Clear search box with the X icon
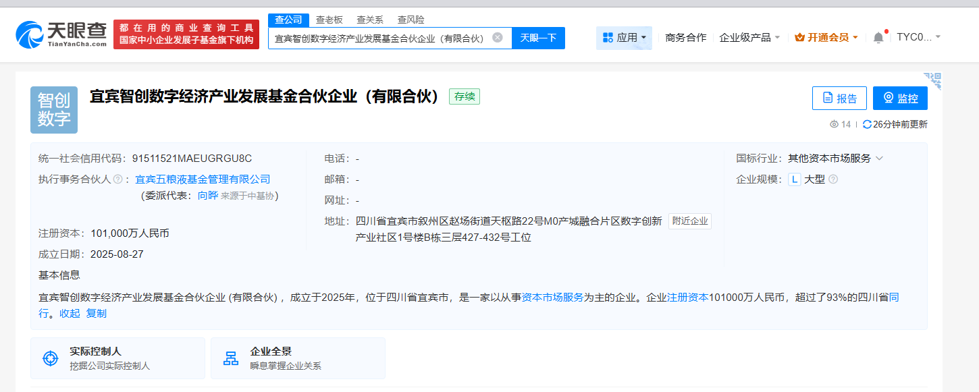Image resolution: width=979 pixels, height=392 pixels. [498, 38]
